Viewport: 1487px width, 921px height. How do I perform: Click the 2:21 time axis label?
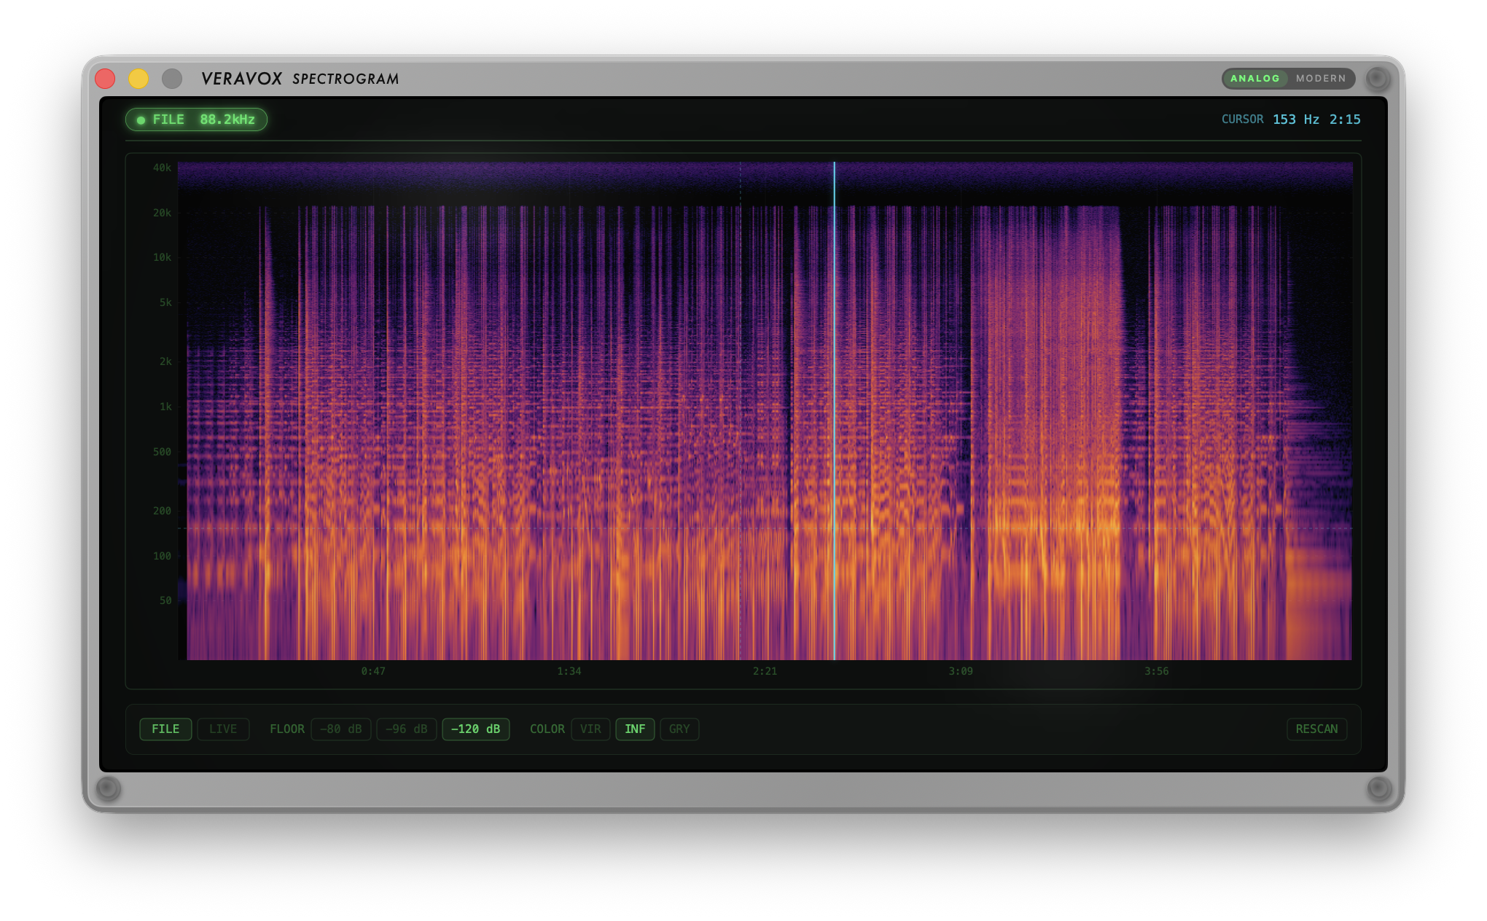pos(765,671)
